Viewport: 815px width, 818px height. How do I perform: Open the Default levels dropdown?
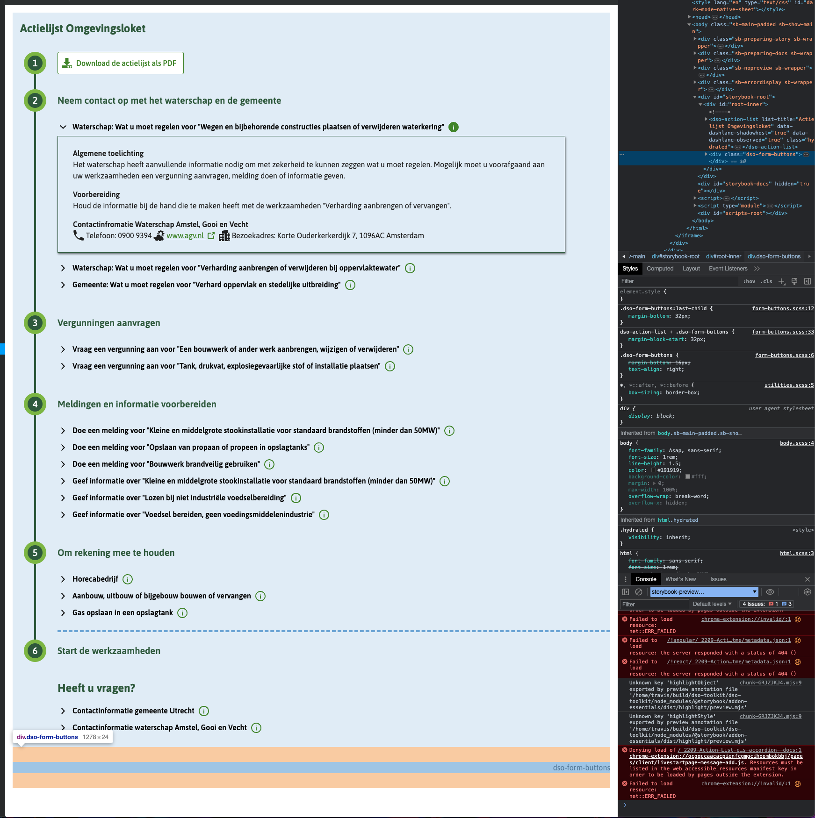pos(712,604)
